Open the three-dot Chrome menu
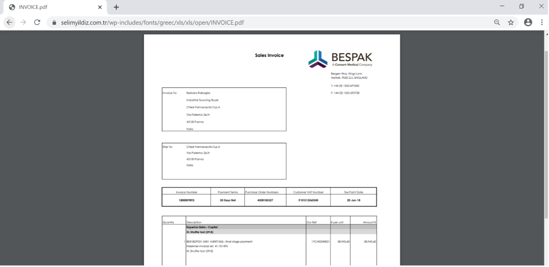The height and width of the screenshot is (267, 549). (542, 22)
